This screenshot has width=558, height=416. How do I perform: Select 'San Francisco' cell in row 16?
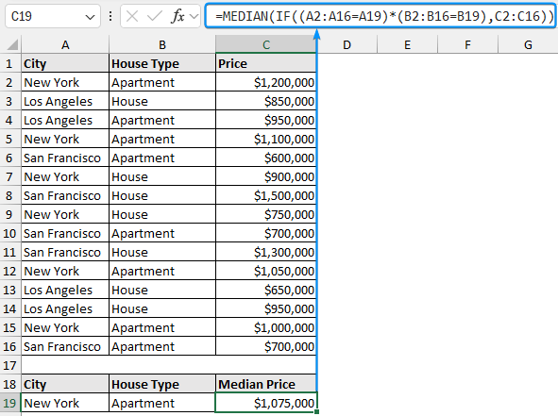tap(65, 346)
